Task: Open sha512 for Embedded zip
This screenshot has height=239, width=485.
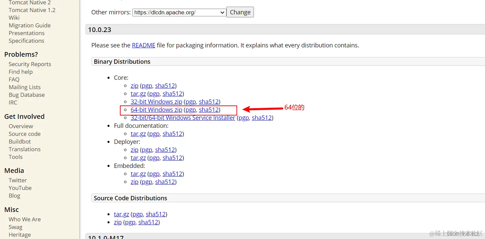Action: (x=165, y=182)
